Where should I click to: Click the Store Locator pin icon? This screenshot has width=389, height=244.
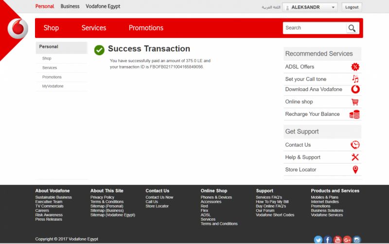coord(355,170)
